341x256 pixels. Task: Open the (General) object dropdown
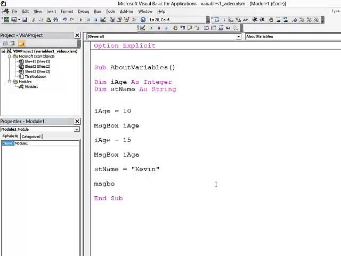click(239, 37)
